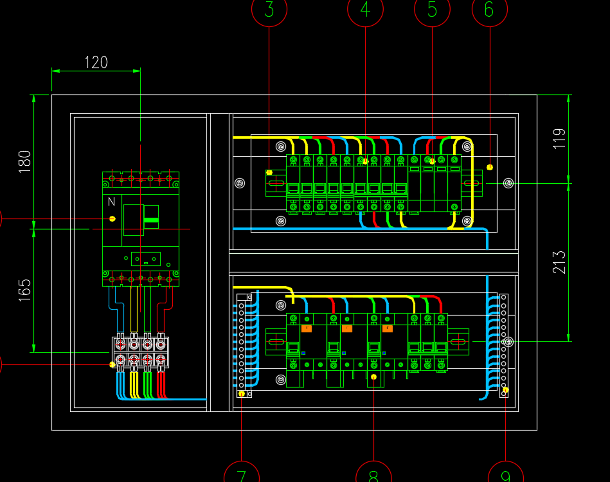
Task: Select balloon callout number 4
Action: [365, 10]
